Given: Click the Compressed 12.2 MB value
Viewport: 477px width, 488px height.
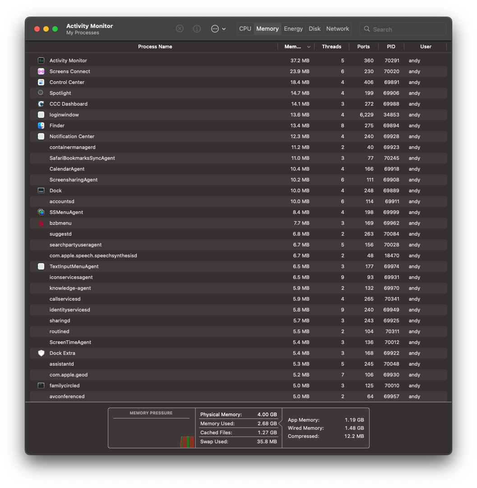Looking at the screenshot, I should click(x=354, y=437).
